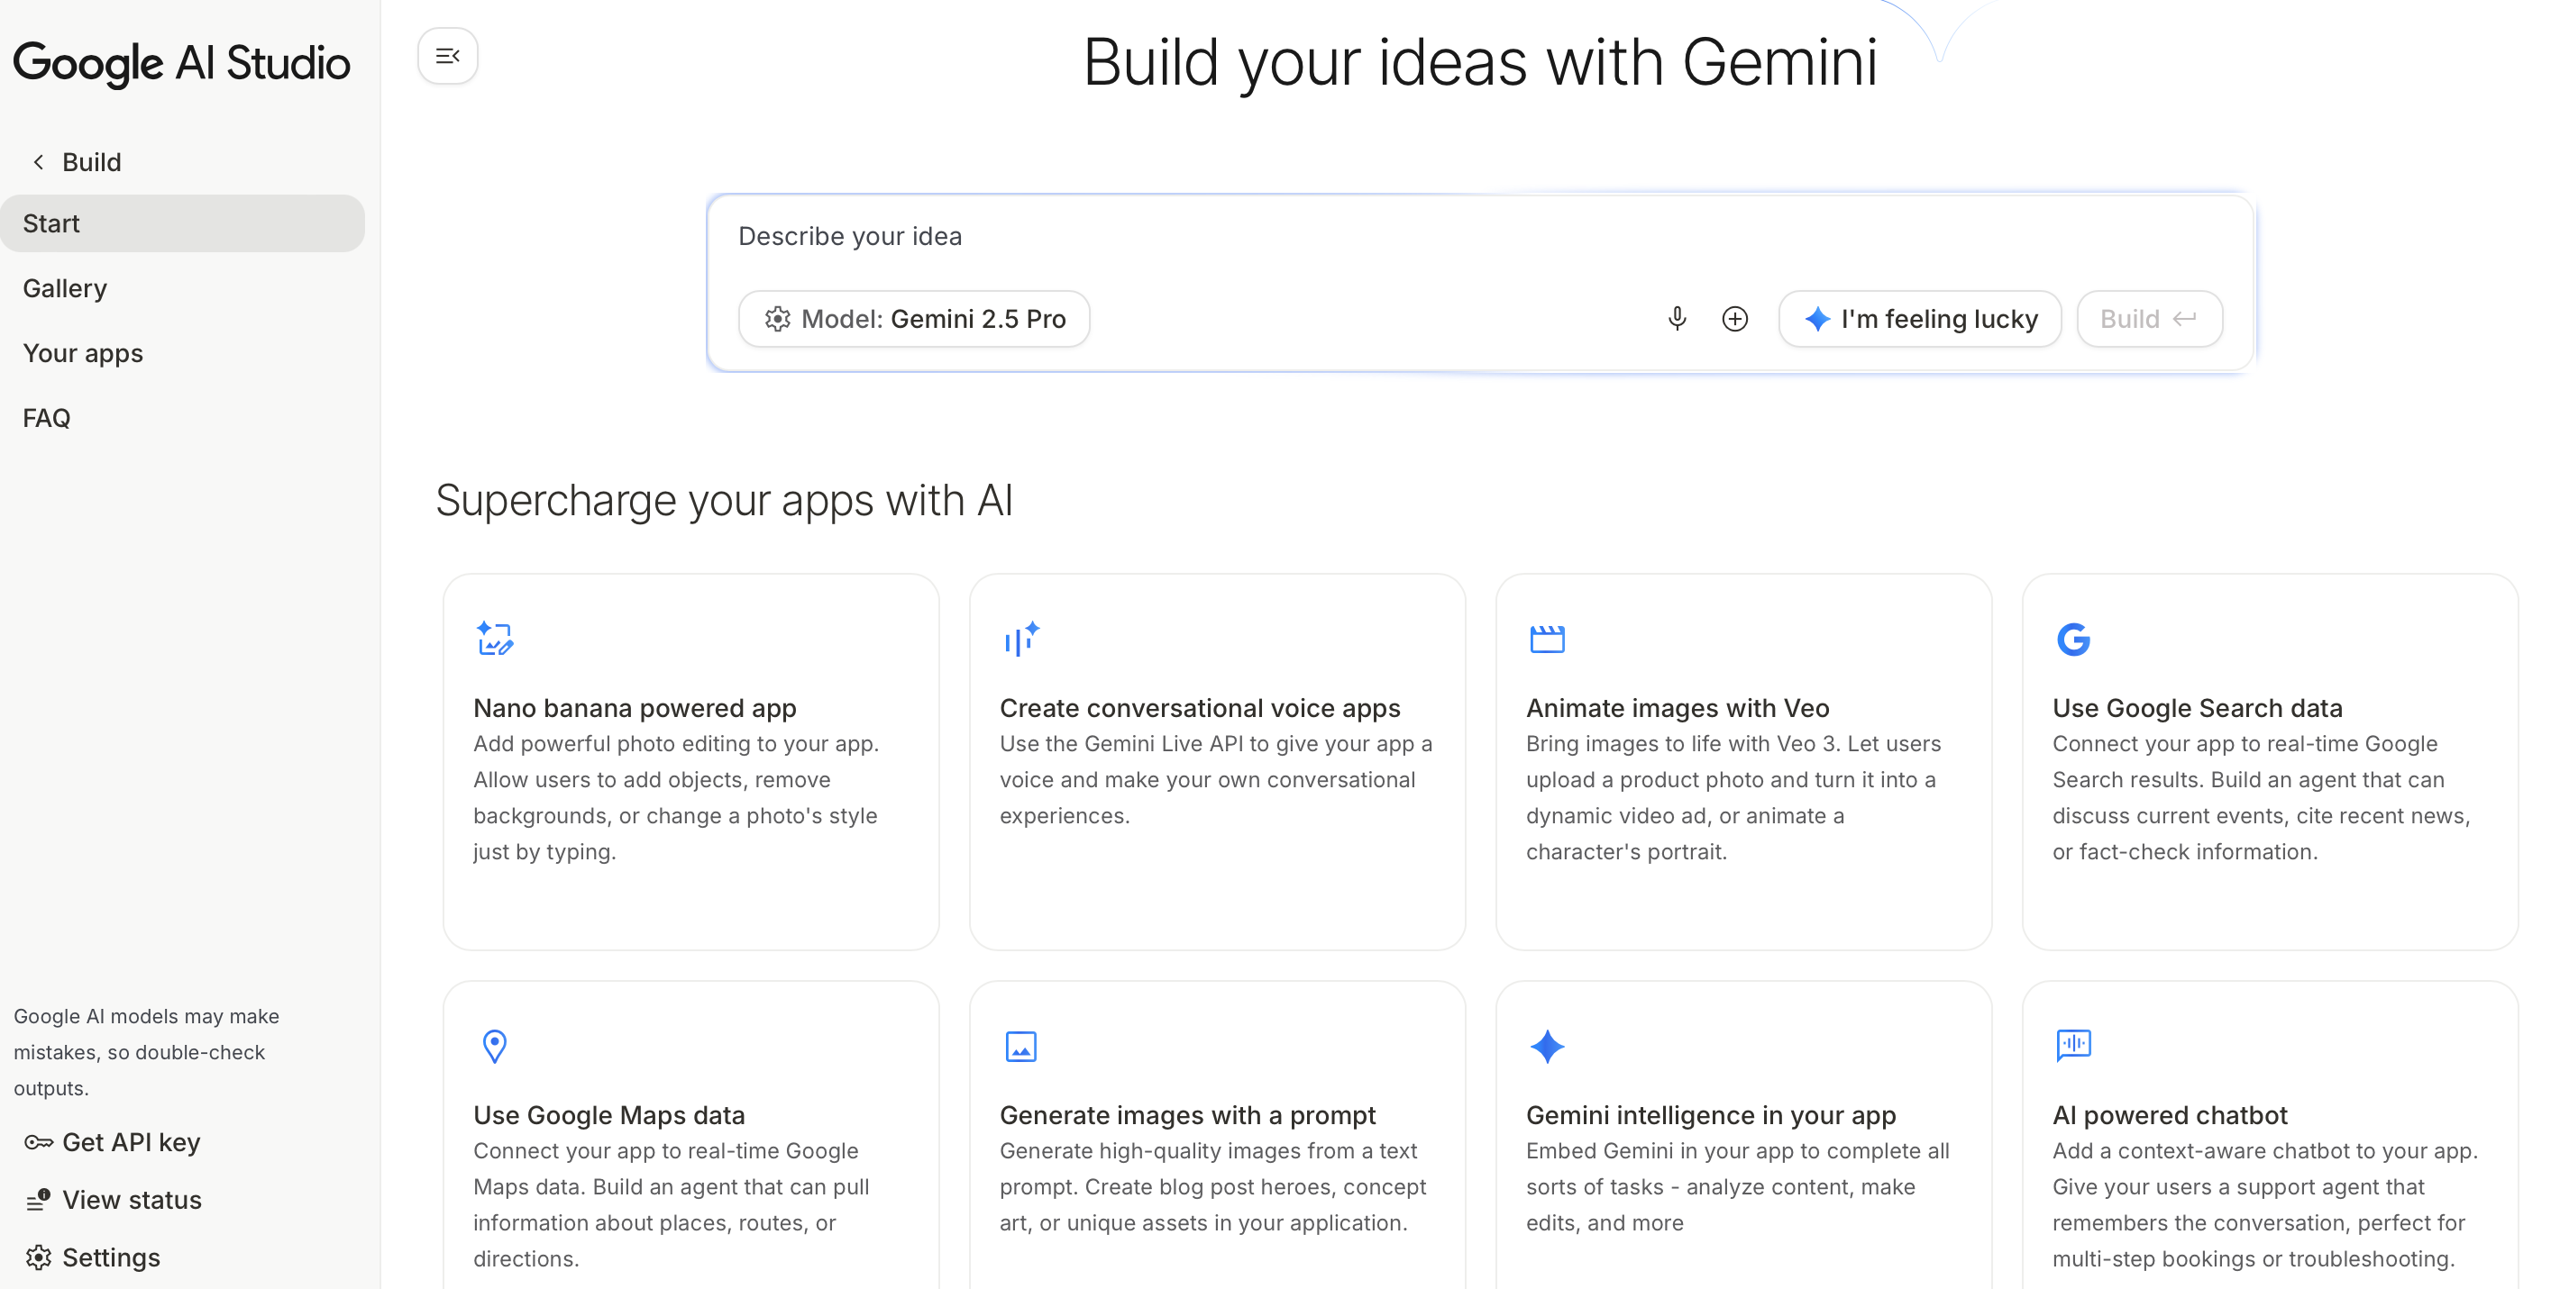Open Your apps in the sidebar

pos(83,353)
